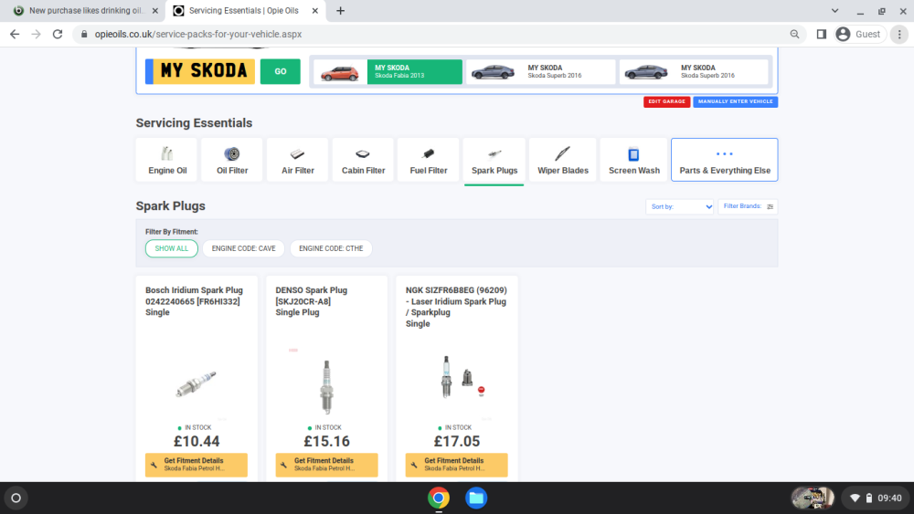Open the ChromeOS launcher
Viewport: 914px width, 514px height.
[16, 498]
